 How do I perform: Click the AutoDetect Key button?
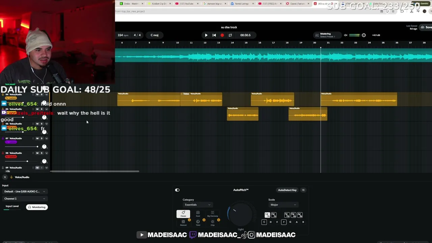[x=287, y=190]
